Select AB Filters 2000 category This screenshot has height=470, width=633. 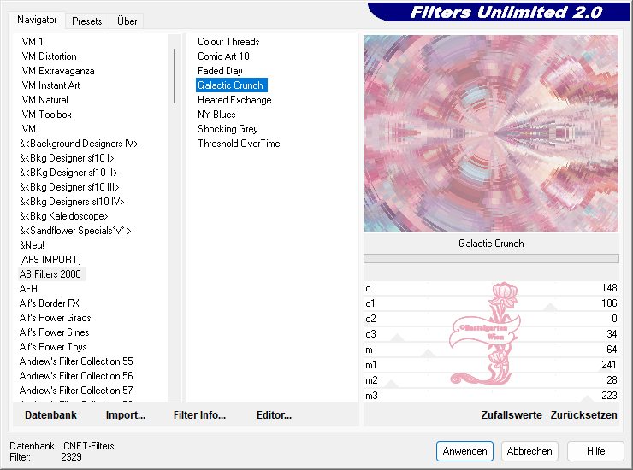coord(50,274)
